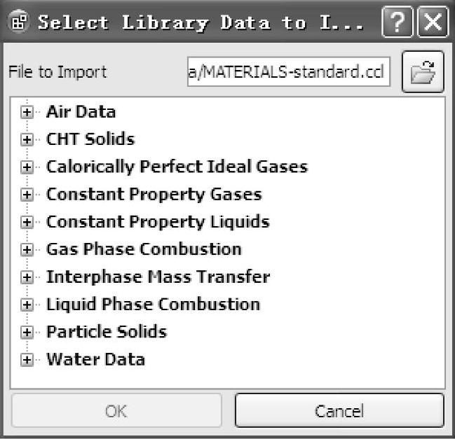Expand the Air Data tree node
The height and width of the screenshot is (439, 455).
27,112
